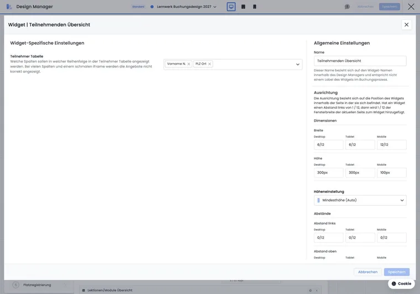Click the Abbrechen button in top bar
Screen dimensions: 420x294
[x=365, y=7]
